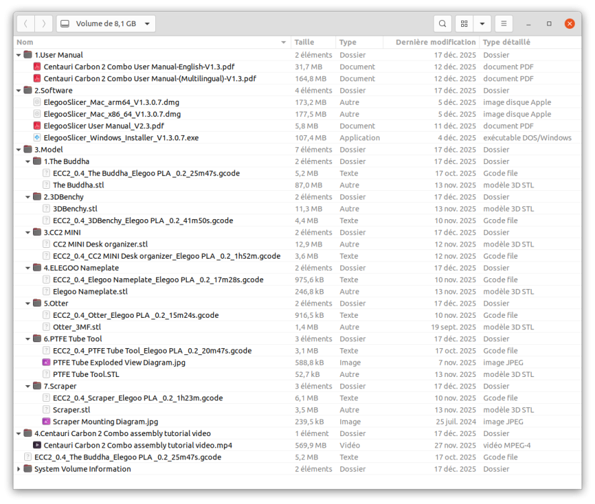Screen dimensions: 595x504
Task: Sort by the Nom column header
Action: point(152,42)
